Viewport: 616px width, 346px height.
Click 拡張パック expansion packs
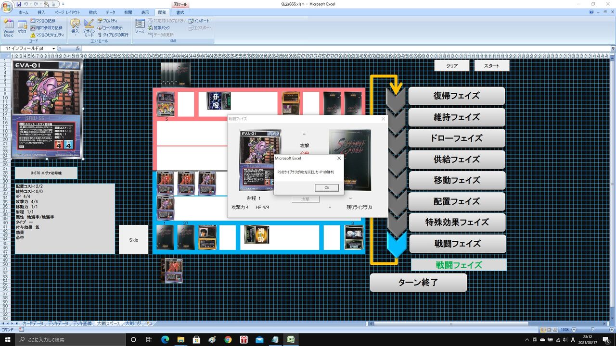click(x=159, y=28)
